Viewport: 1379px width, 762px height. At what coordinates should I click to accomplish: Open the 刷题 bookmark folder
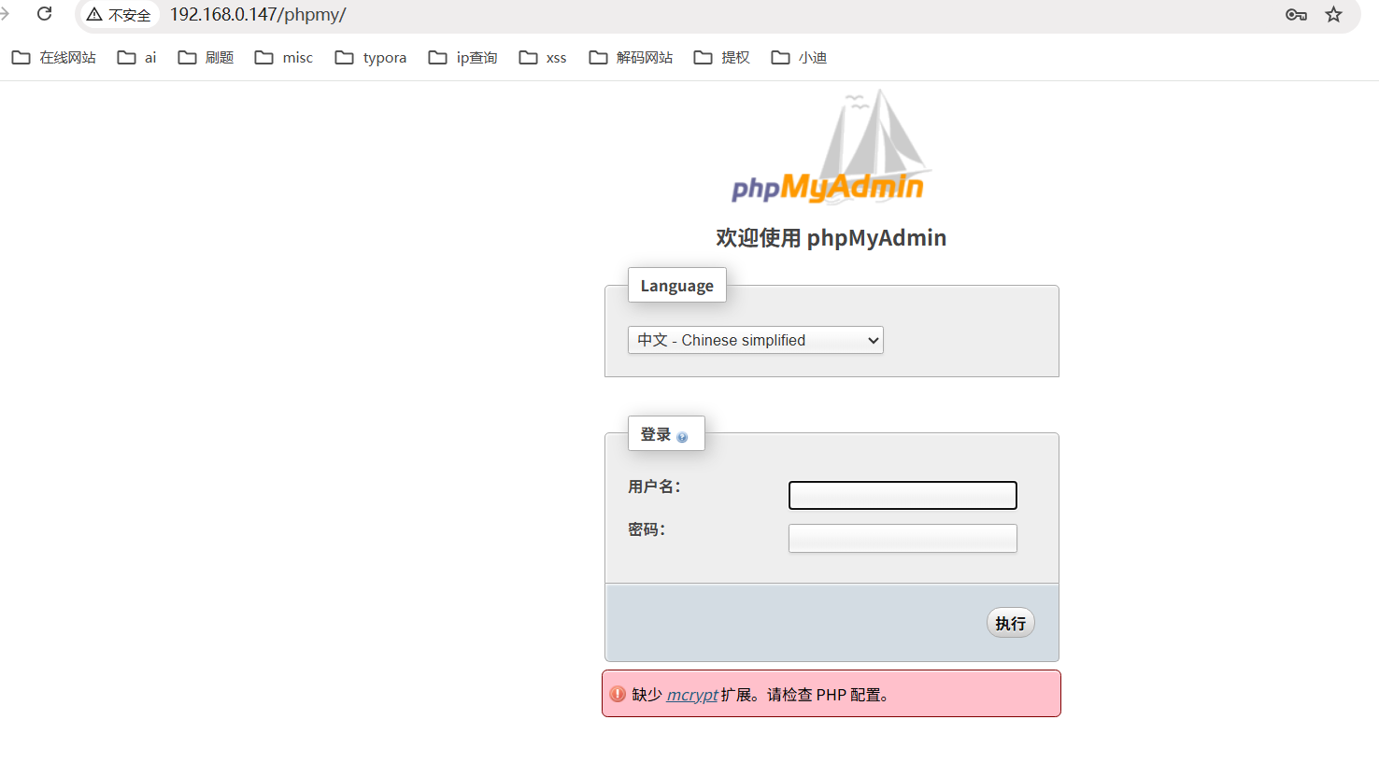[206, 58]
